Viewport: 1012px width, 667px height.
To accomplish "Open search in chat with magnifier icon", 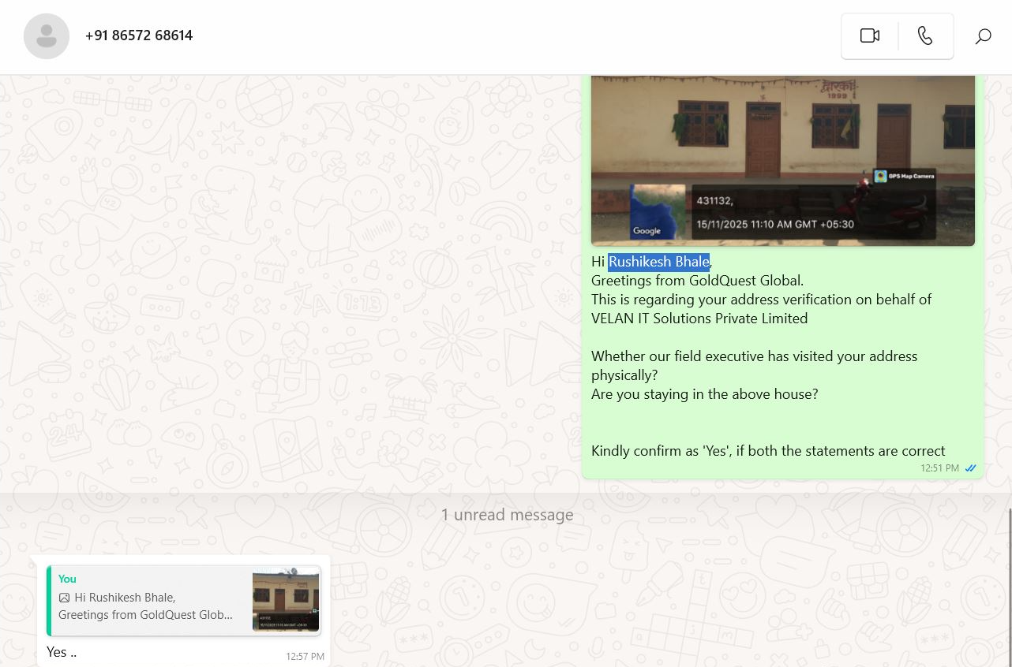I will (x=983, y=36).
